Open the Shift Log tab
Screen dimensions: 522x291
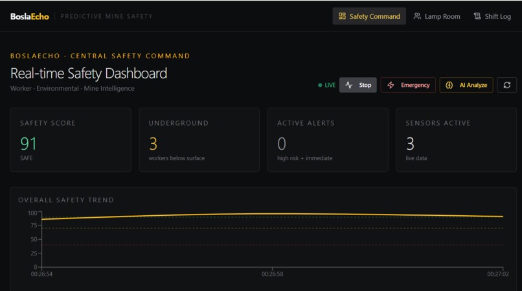coord(492,16)
